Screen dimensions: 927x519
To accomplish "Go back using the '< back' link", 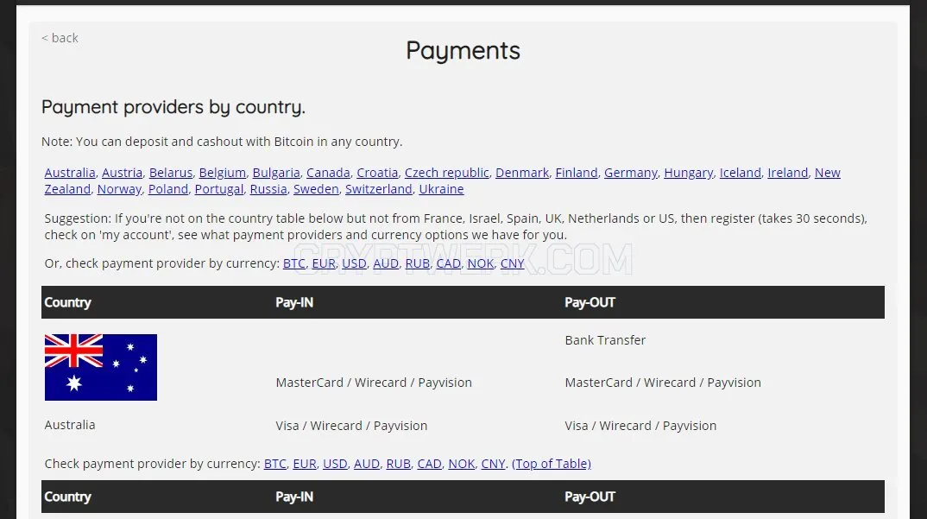I will pos(60,38).
